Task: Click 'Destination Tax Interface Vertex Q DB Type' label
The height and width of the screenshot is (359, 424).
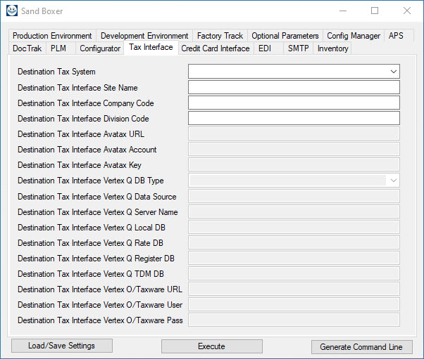Action: click(91, 180)
